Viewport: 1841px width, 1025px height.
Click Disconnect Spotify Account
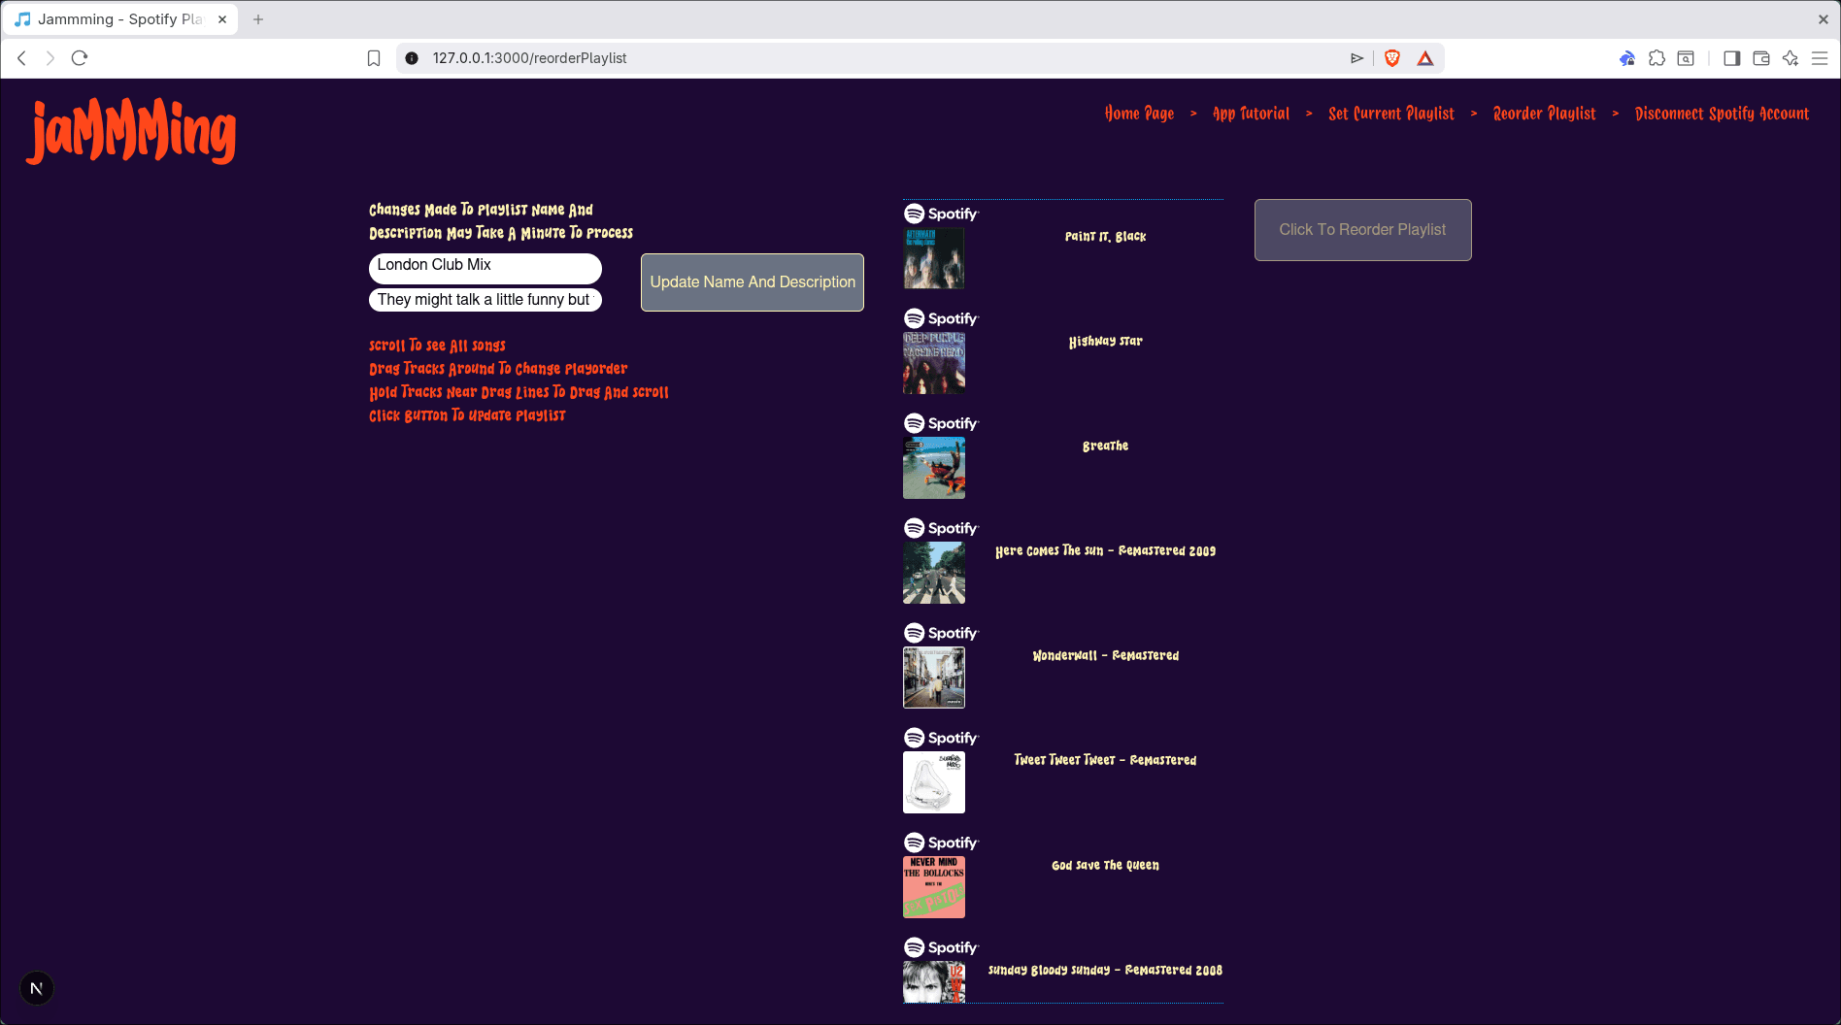(x=1721, y=114)
